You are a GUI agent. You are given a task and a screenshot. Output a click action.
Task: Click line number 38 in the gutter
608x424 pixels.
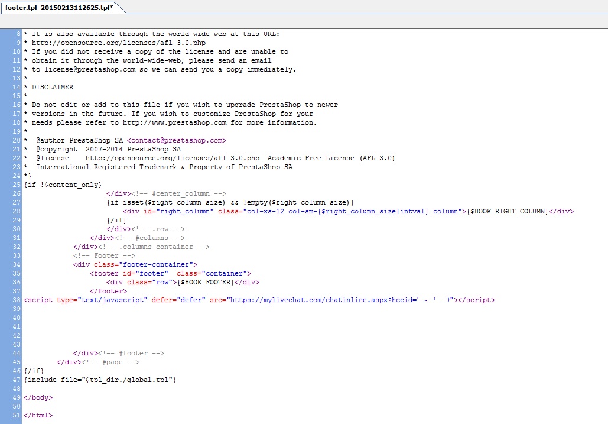tap(17, 300)
